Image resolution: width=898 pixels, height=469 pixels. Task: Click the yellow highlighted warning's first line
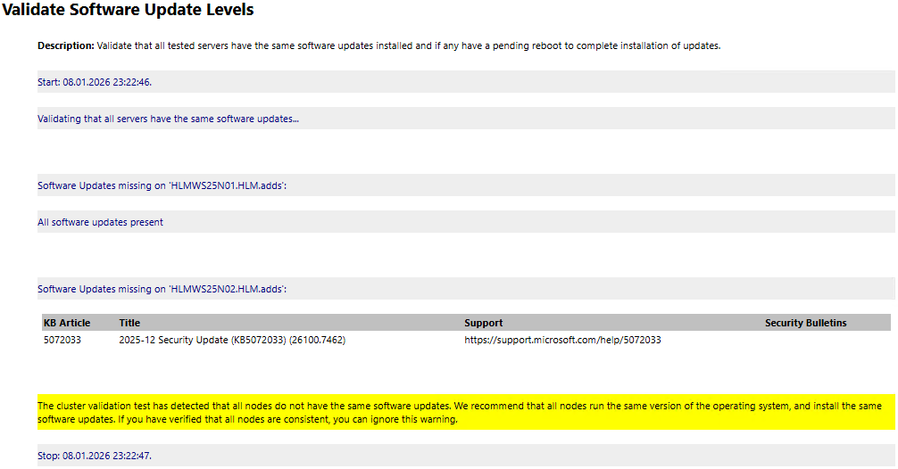click(x=459, y=406)
